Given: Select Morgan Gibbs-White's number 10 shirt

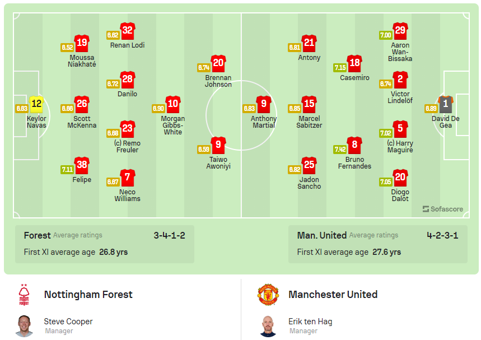Looking at the screenshot, I should click(x=172, y=103).
